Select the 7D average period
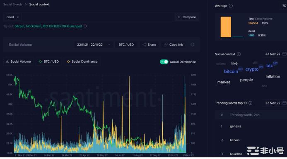 (284, 6)
